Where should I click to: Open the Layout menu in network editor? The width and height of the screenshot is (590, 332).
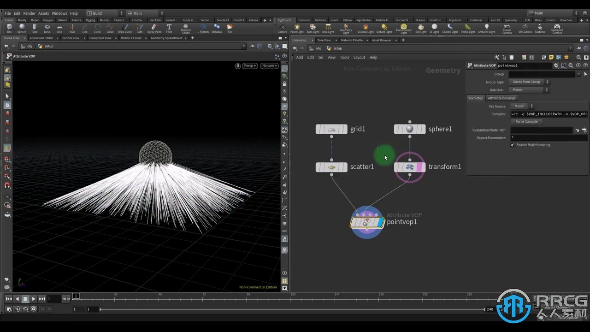[x=359, y=57]
